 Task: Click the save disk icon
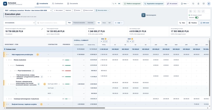[x=191, y=11]
